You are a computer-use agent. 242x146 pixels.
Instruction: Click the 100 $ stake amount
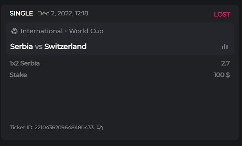click(222, 75)
